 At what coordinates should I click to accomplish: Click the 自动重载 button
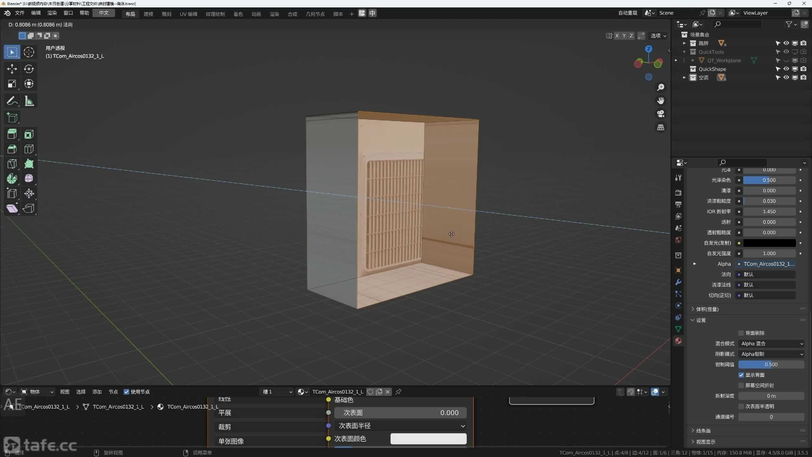click(x=628, y=13)
